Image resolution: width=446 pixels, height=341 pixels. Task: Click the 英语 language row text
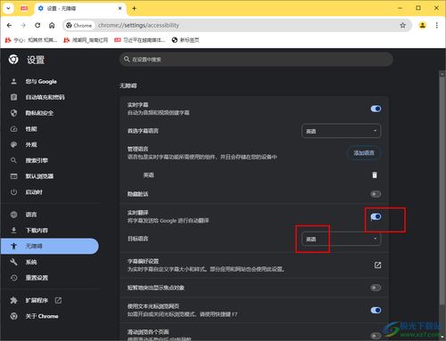[148, 175]
